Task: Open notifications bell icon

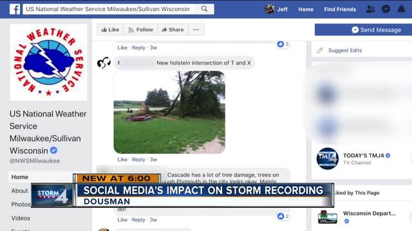Action: pyautogui.click(x=401, y=9)
